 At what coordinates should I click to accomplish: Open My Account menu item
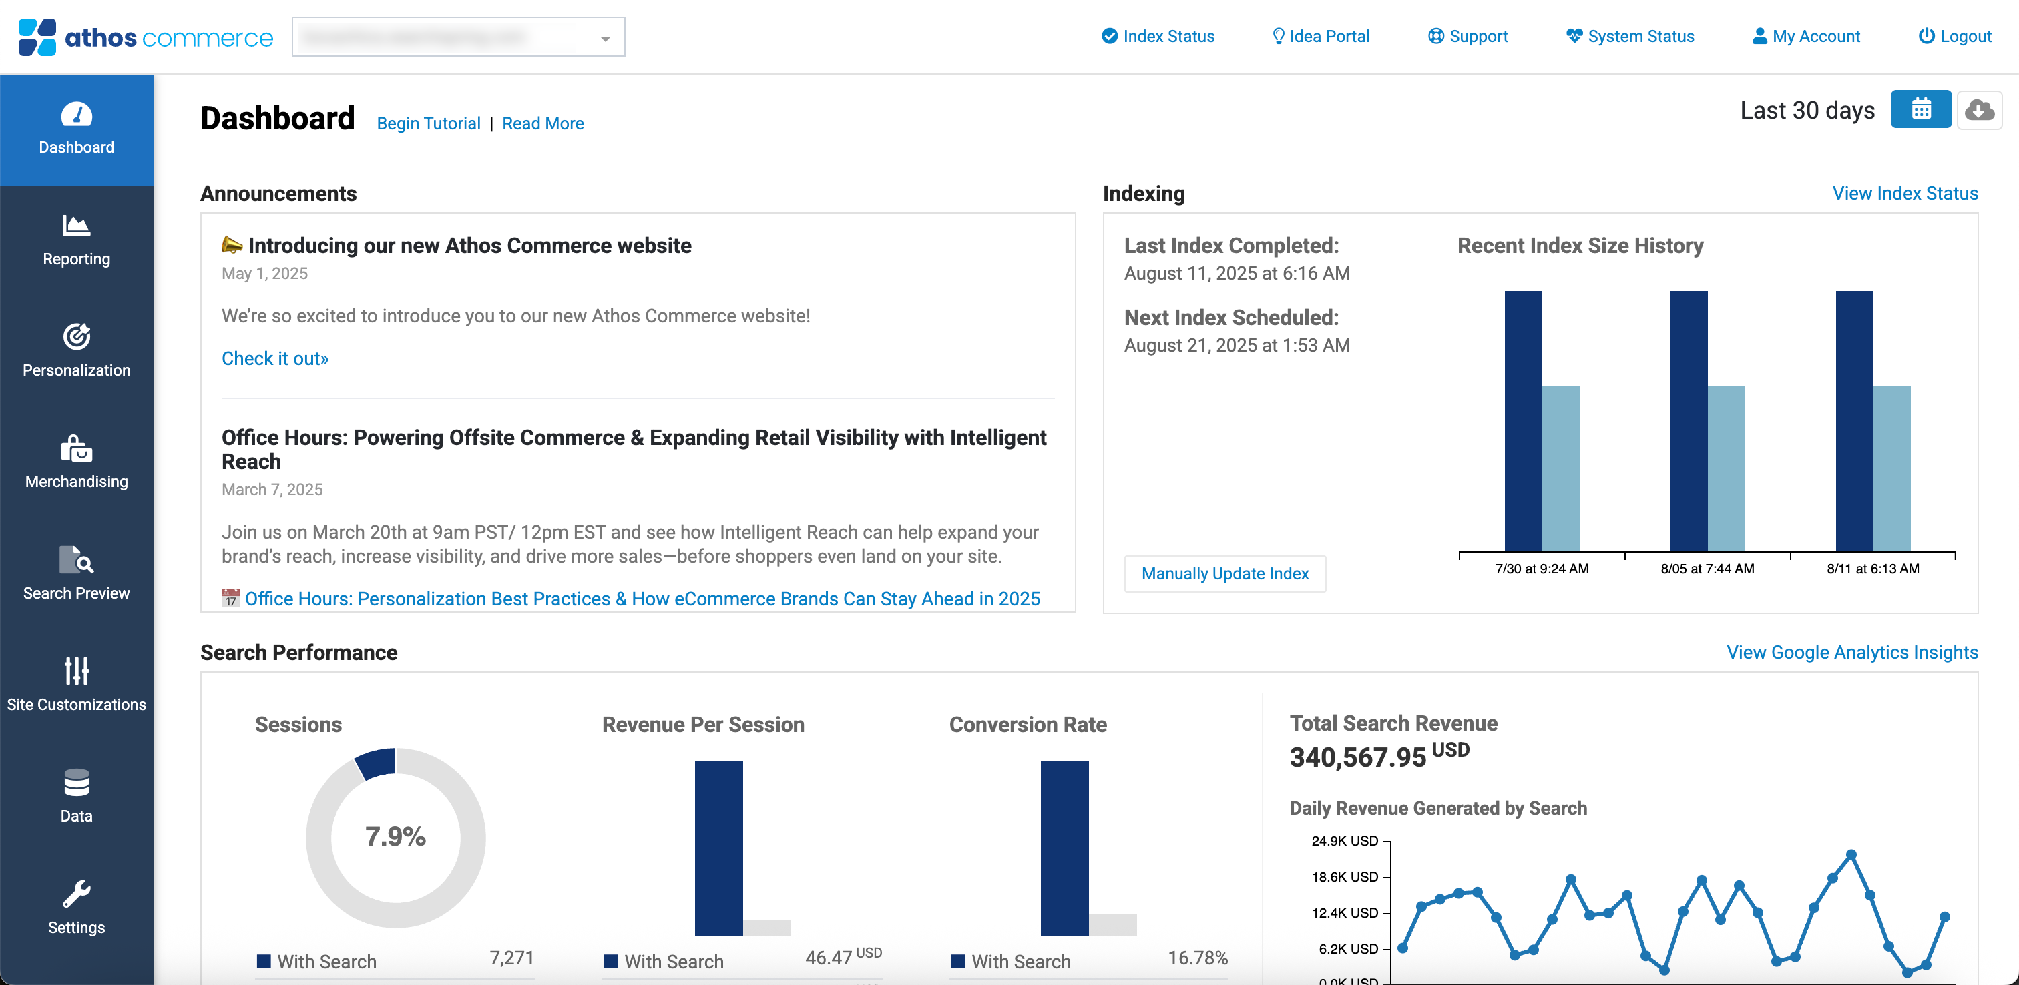[1806, 36]
